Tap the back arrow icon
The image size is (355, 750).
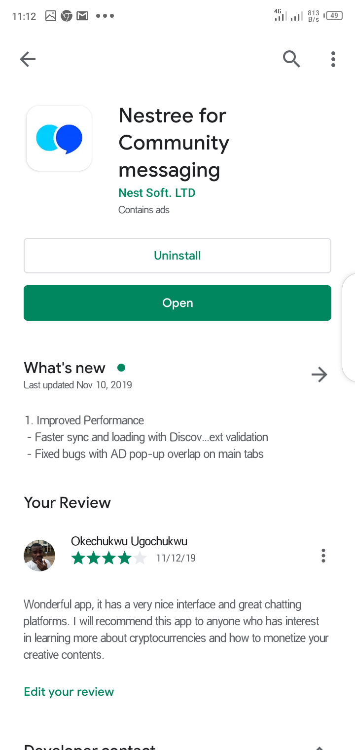[x=28, y=60]
